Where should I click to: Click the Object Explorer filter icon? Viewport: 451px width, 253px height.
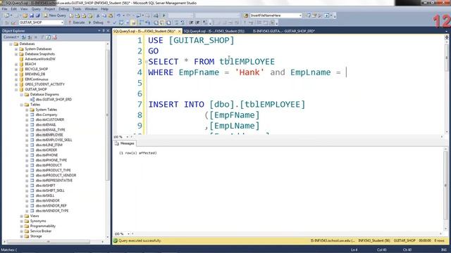click(42, 37)
